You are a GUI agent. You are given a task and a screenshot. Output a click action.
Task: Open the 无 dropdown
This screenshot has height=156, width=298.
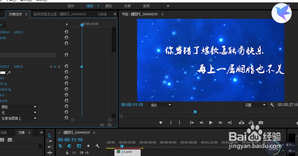coord(18,113)
